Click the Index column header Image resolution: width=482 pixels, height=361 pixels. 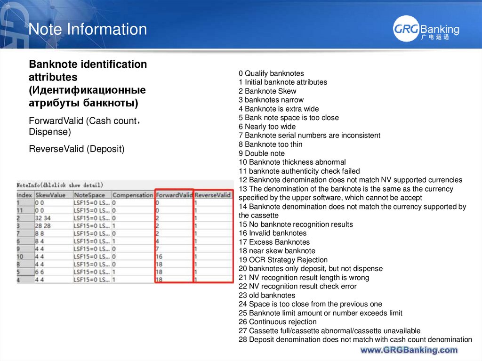[23, 194]
